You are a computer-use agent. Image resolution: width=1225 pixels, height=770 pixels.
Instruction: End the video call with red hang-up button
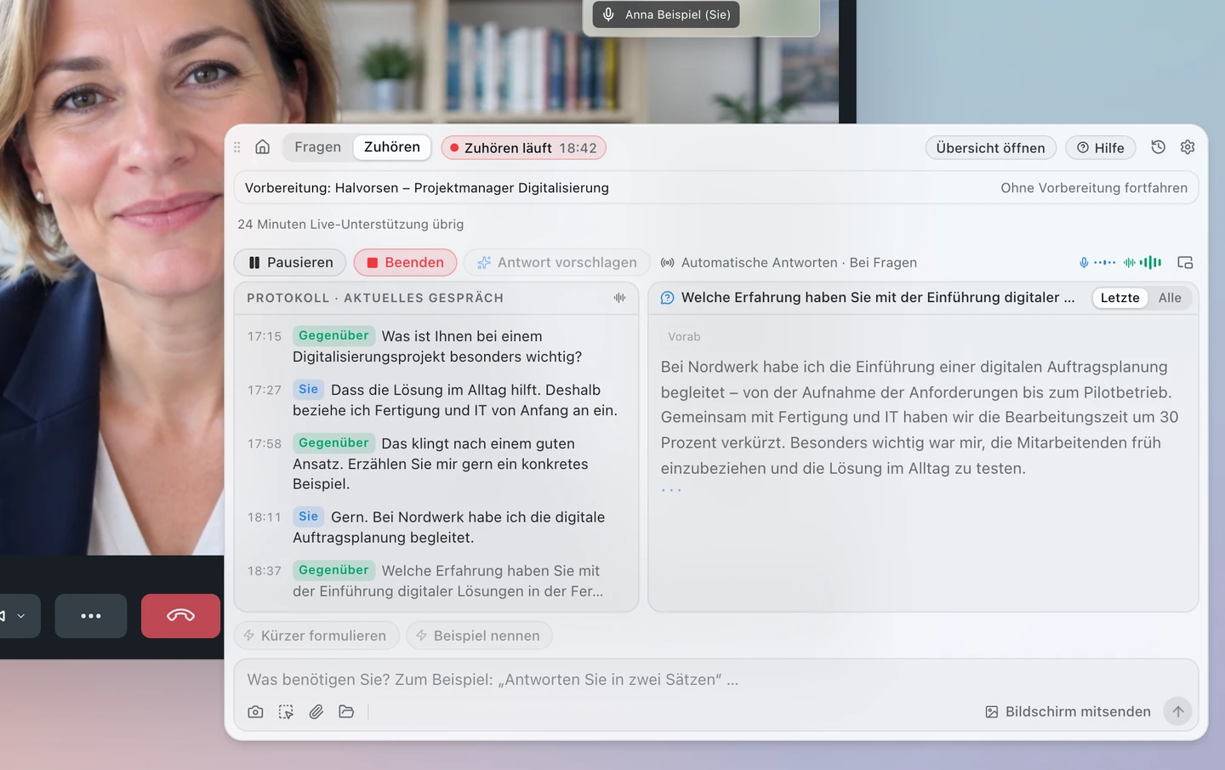(180, 616)
